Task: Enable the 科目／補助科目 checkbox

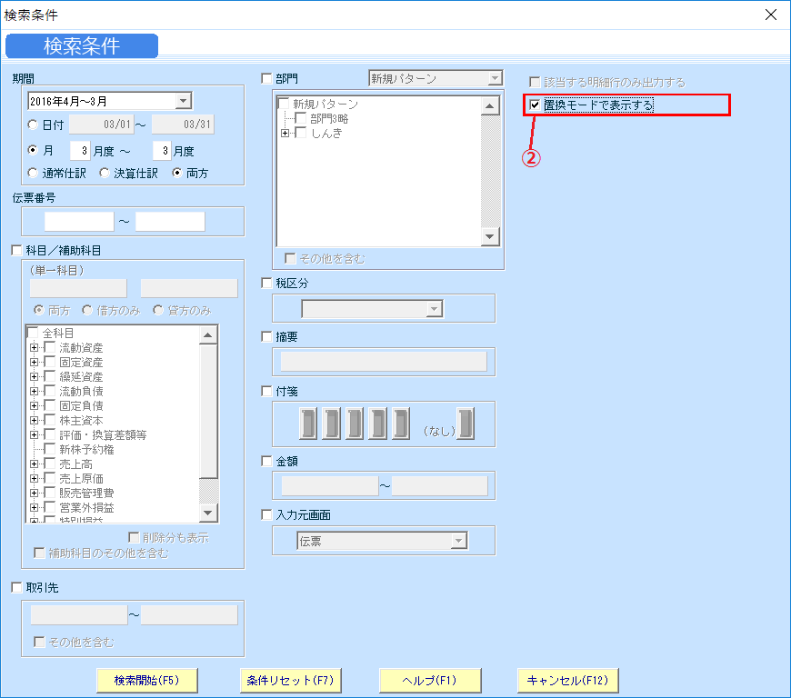Action: pyautogui.click(x=15, y=250)
